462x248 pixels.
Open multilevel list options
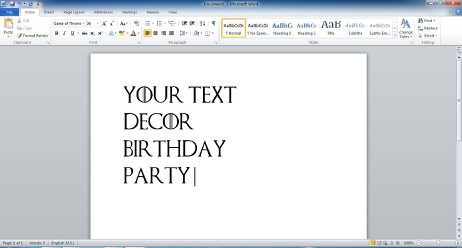pos(172,23)
